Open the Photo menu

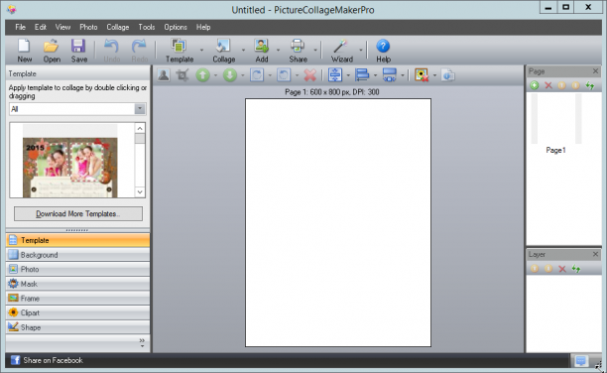[x=88, y=27]
